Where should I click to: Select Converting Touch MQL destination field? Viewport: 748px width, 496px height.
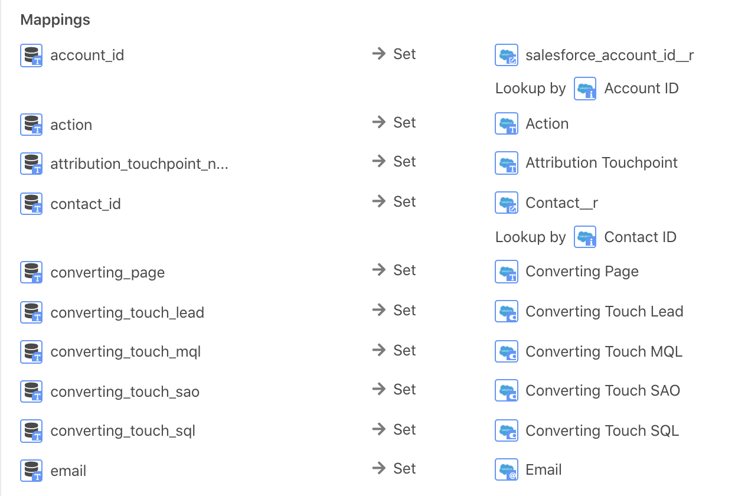tap(604, 352)
